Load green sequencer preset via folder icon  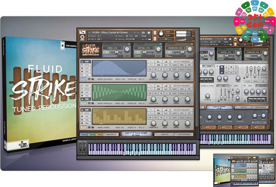coord(92,103)
